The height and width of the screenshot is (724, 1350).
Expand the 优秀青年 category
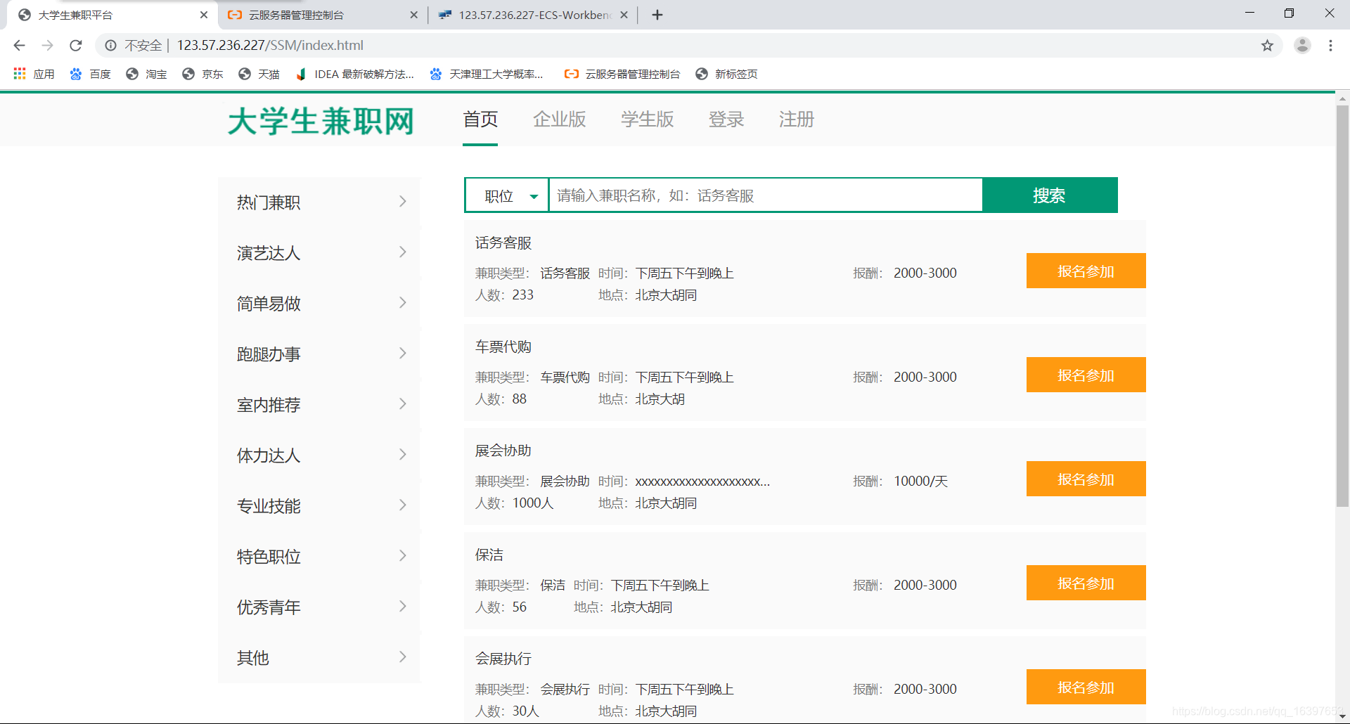(320, 607)
